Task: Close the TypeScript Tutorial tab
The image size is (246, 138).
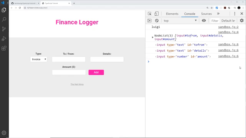Action: point(69,3)
